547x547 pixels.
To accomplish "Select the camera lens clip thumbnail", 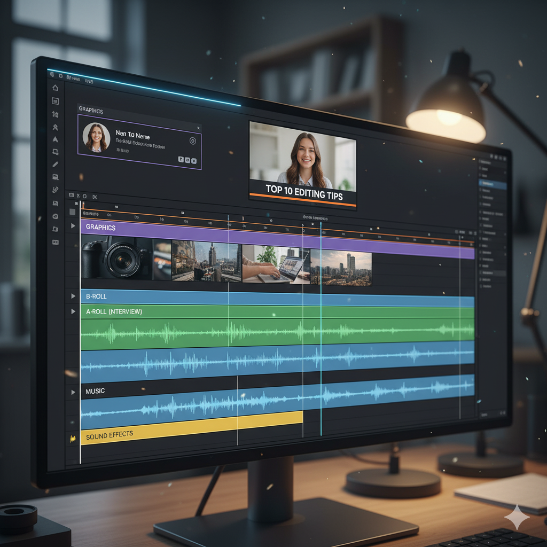I will tap(116, 259).
